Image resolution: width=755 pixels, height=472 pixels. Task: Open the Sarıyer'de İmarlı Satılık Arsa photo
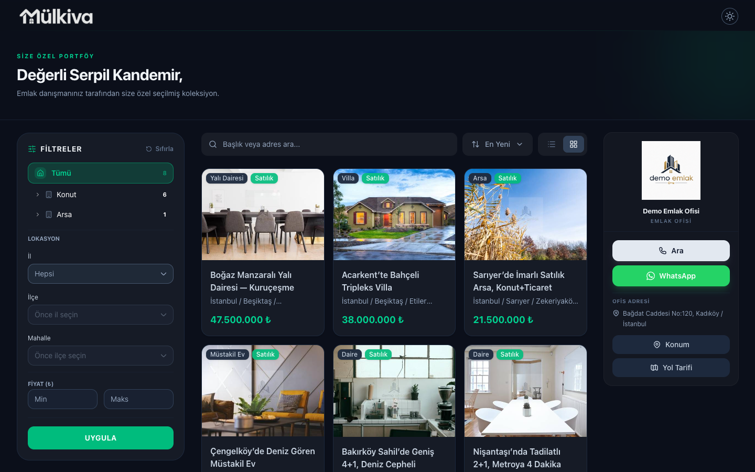(x=525, y=214)
